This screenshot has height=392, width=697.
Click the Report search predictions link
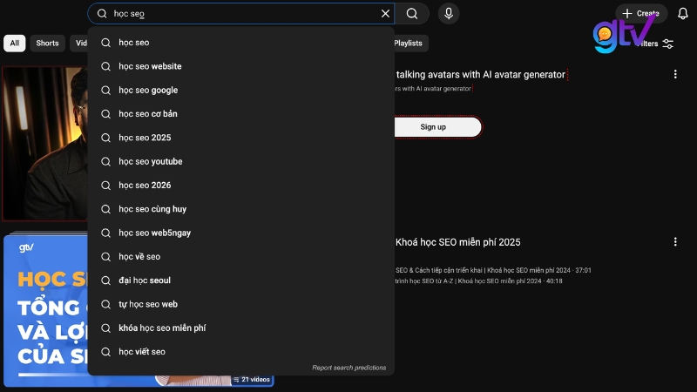[348, 368]
